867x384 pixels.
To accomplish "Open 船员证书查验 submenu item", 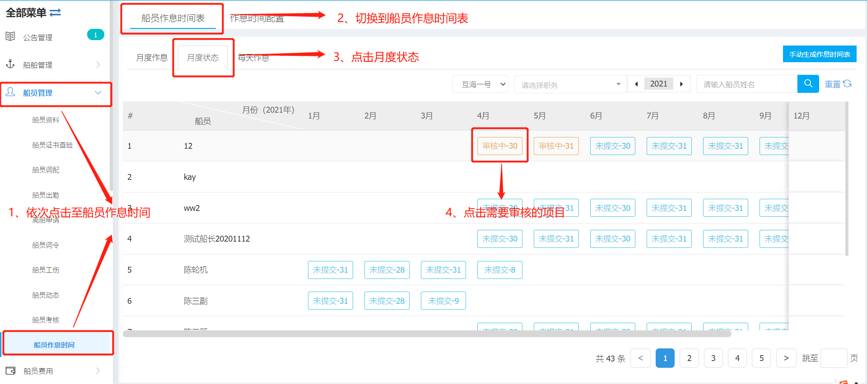I will [x=52, y=145].
